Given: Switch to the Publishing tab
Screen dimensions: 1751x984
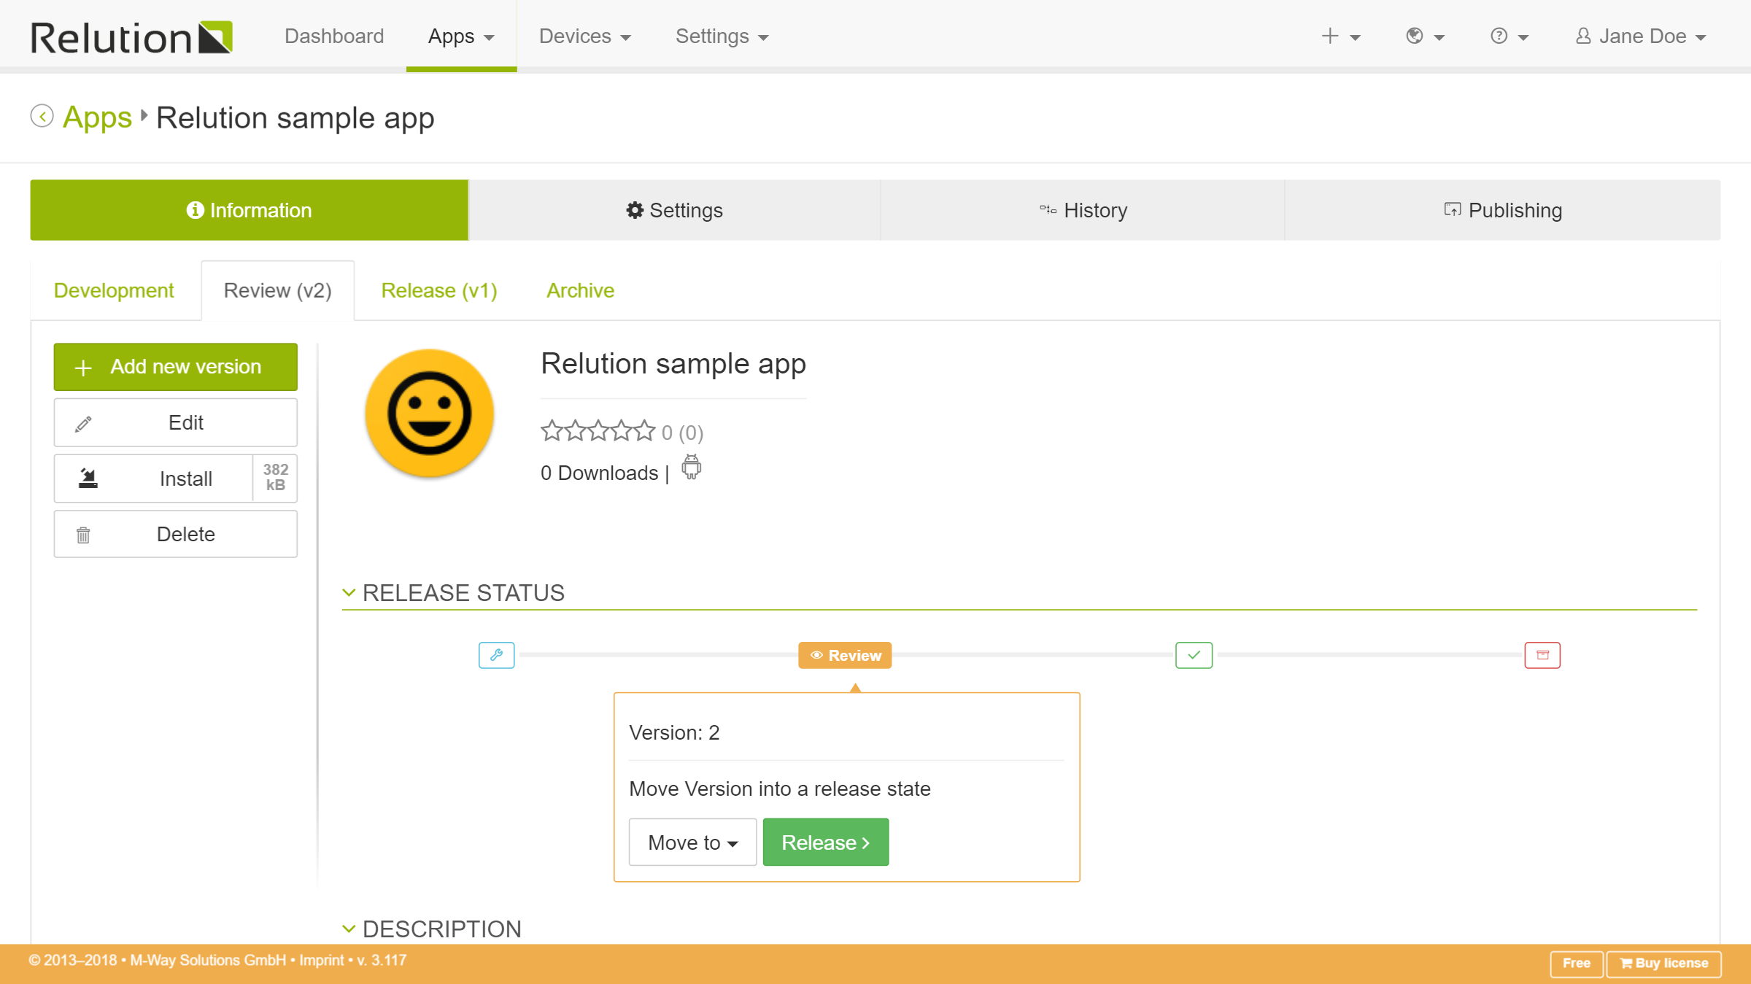Looking at the screenshot, I should pyautogui.click(x=1502, y=210).
